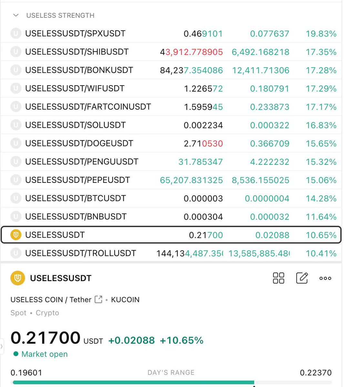Open the three-dots more options menu
The height and width of the screenshot is (387, 344).
325,278
